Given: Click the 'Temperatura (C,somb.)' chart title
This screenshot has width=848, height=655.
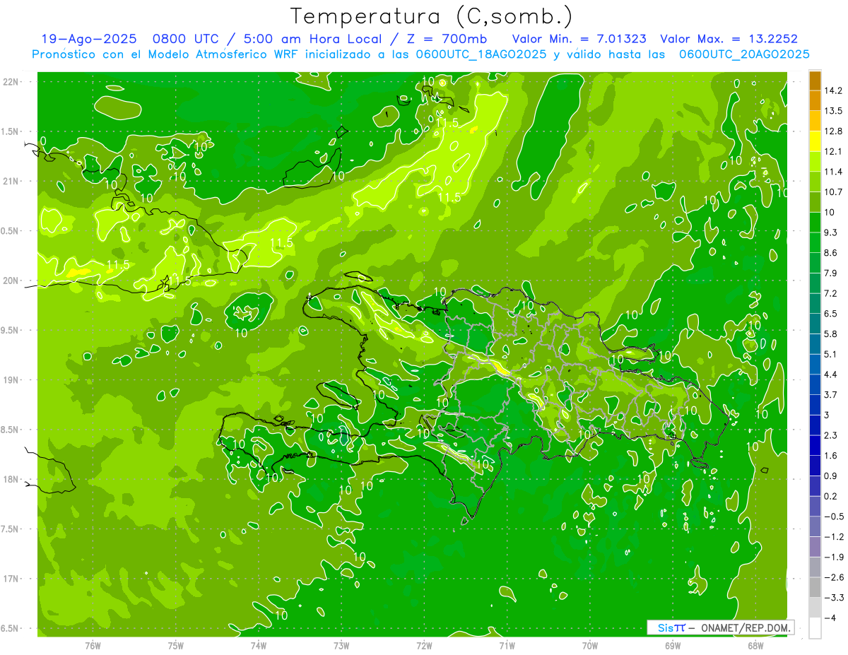Looking at the screenshot, I should 432,16.
